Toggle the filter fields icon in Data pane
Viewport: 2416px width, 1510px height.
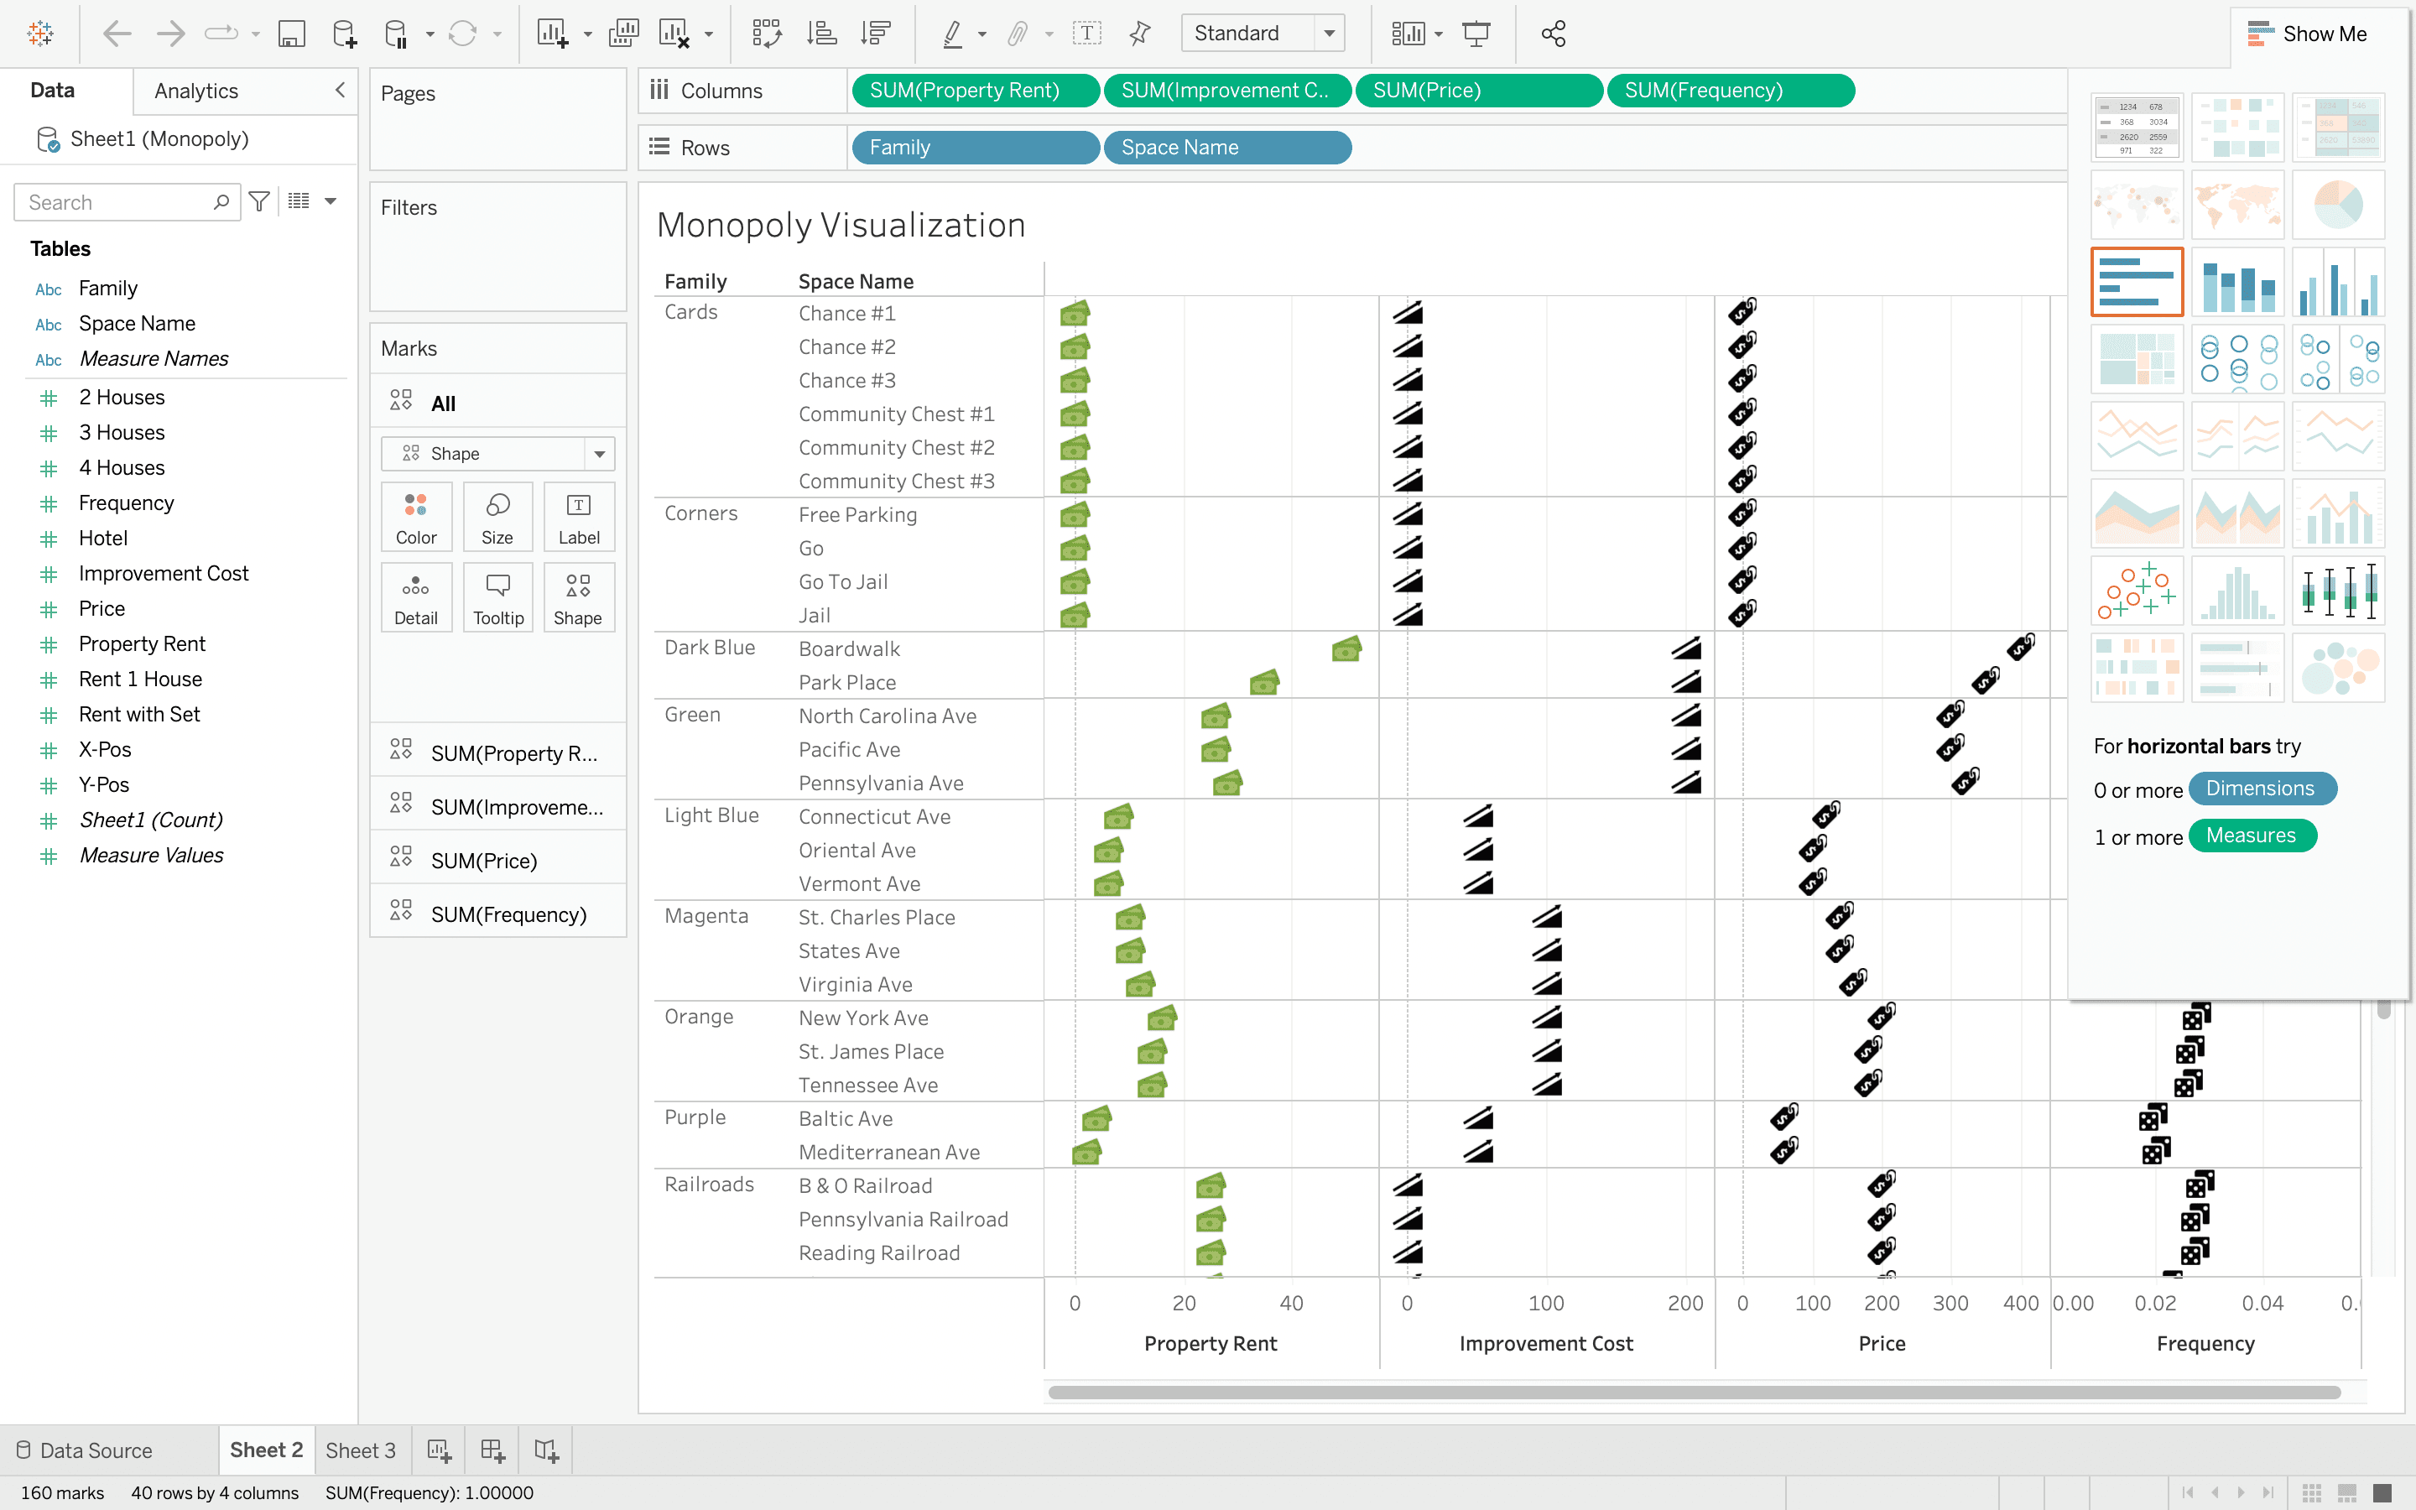259,201
